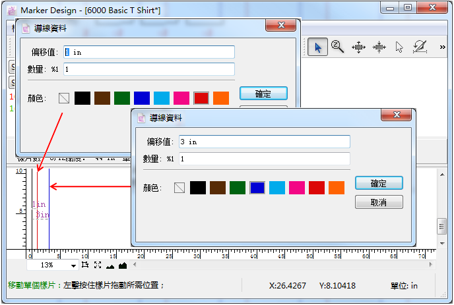Pick dark green swatch in '3 in' dialog
454x305 pixels.
coord(238,188)
